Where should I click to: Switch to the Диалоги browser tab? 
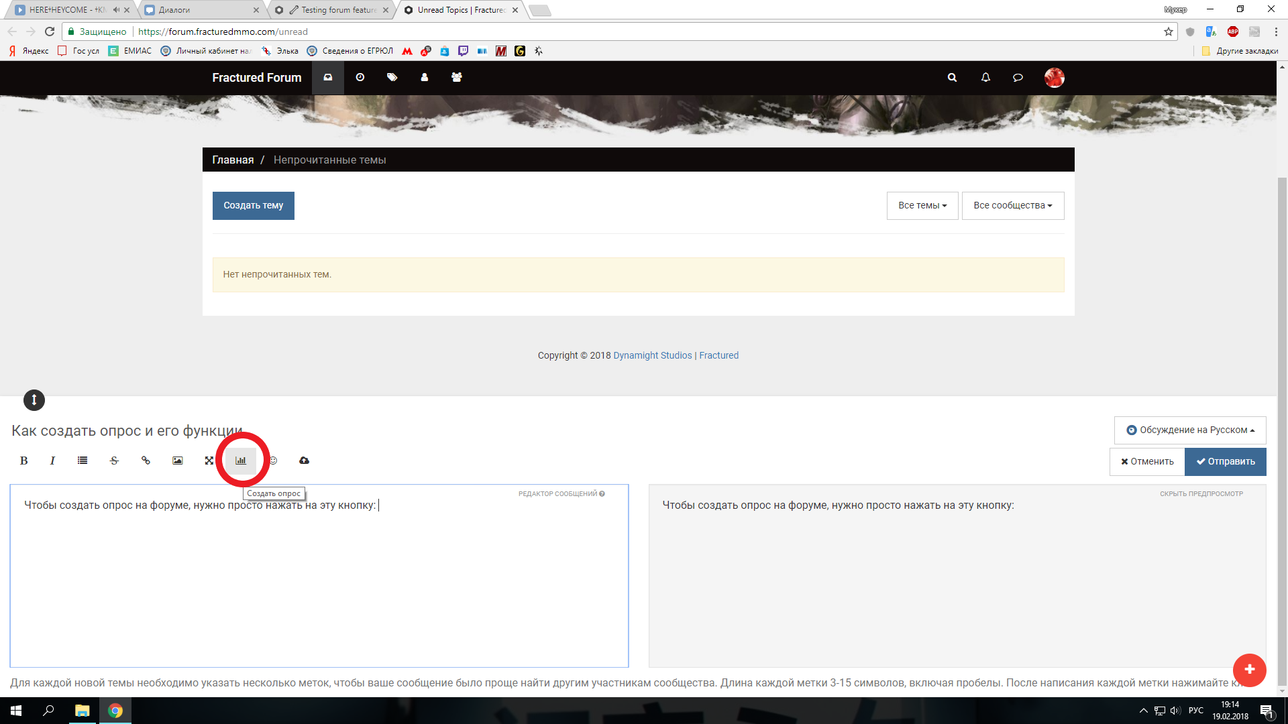(x=201, y=10)
